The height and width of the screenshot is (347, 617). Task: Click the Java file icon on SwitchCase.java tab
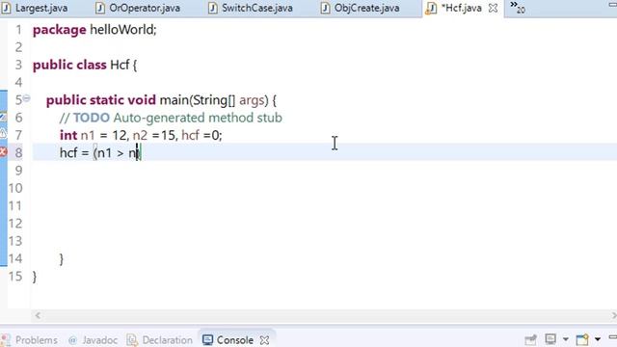point(212,8)
